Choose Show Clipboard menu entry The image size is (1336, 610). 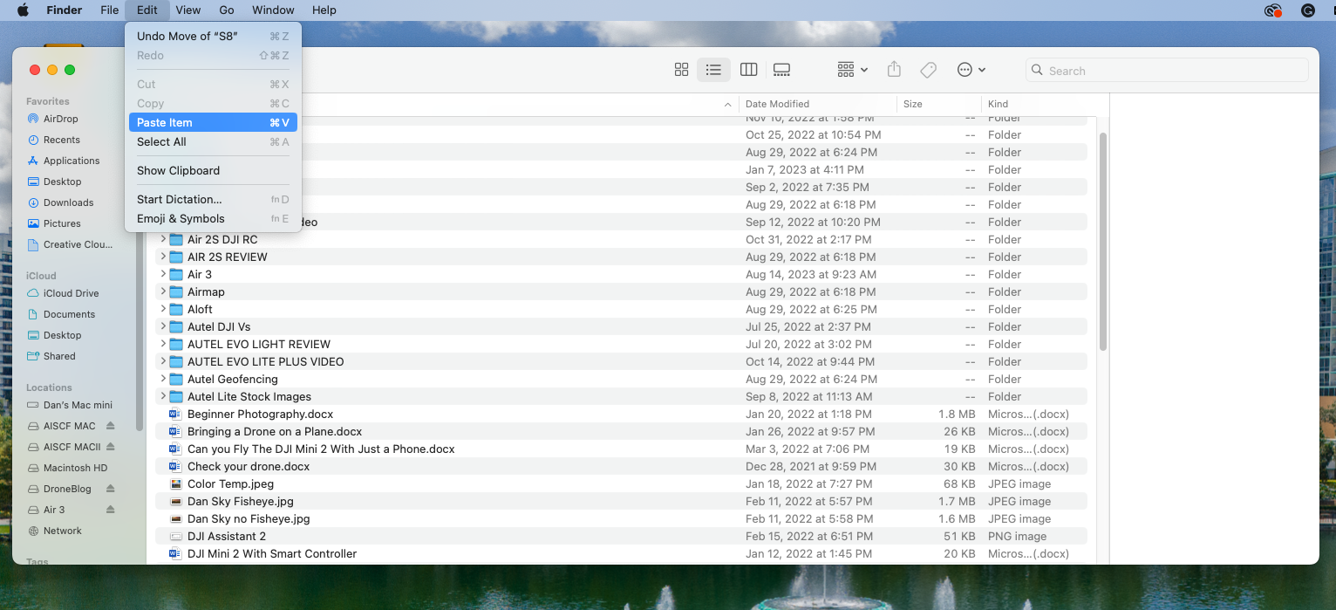point(213,171)
